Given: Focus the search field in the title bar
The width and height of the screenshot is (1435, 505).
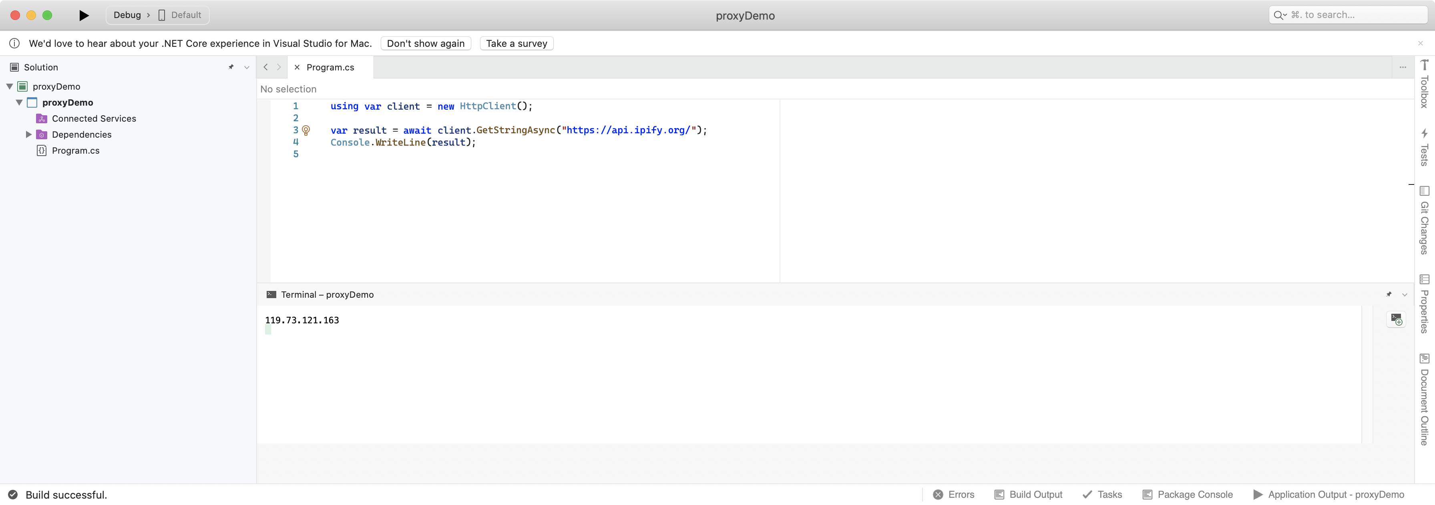Looking at the screenshot, I should click(x=1348, y=15).
